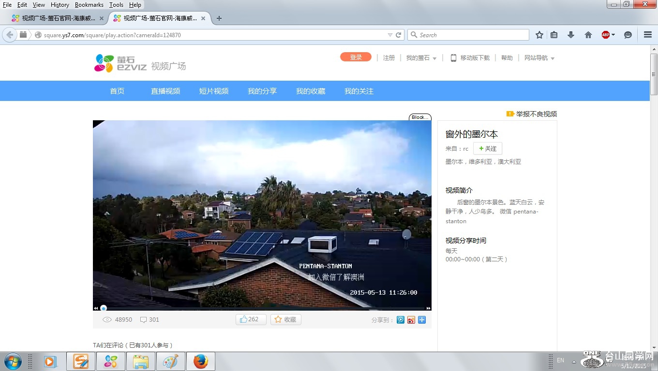Click the Block... overlay tab above the video
Screen dimensions: 658x371
(x=419, y=117)
